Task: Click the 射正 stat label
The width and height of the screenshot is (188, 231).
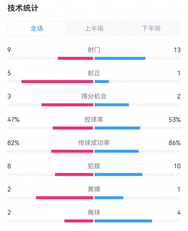Action: coord(94,73)
